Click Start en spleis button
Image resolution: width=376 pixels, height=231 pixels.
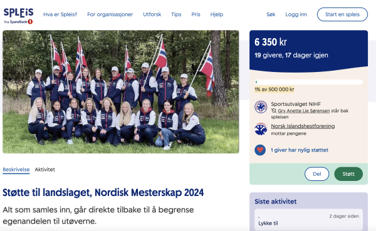[342, 14]
